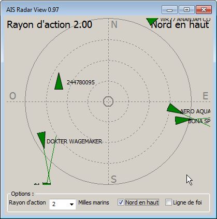This screenshot has width=217, height=219.
Task: Click the Ligne de foi label text
Action: pos(187,202)
